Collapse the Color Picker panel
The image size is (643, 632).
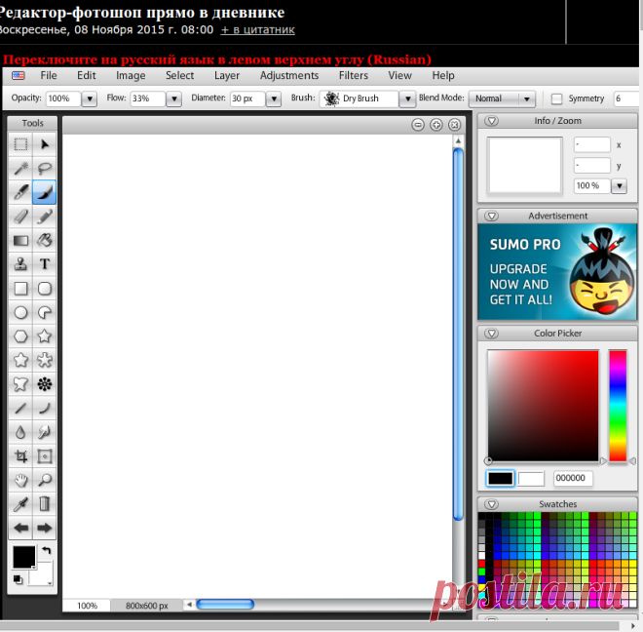(x=491, y=333)
